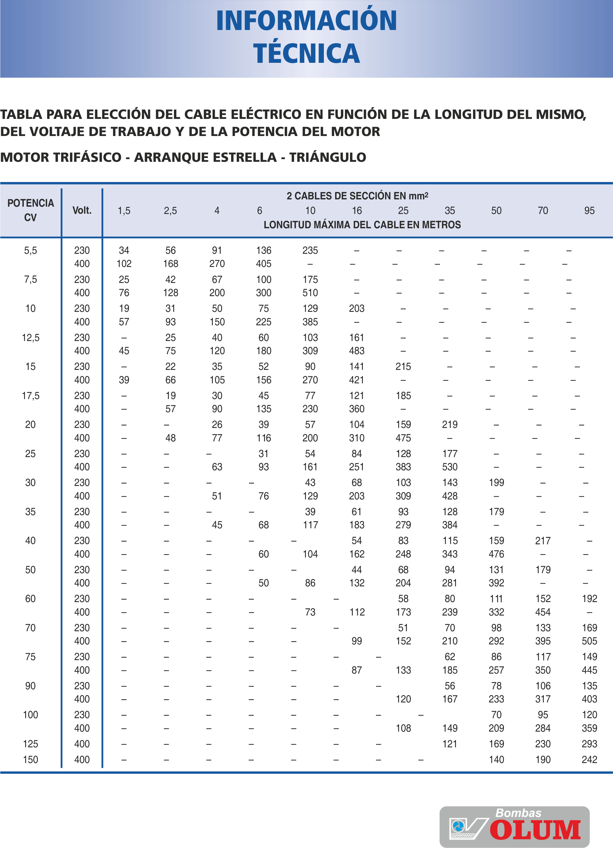Select the 95 section column header
The width and height of the screenshot is (613, 848).
tap(589, 211)
